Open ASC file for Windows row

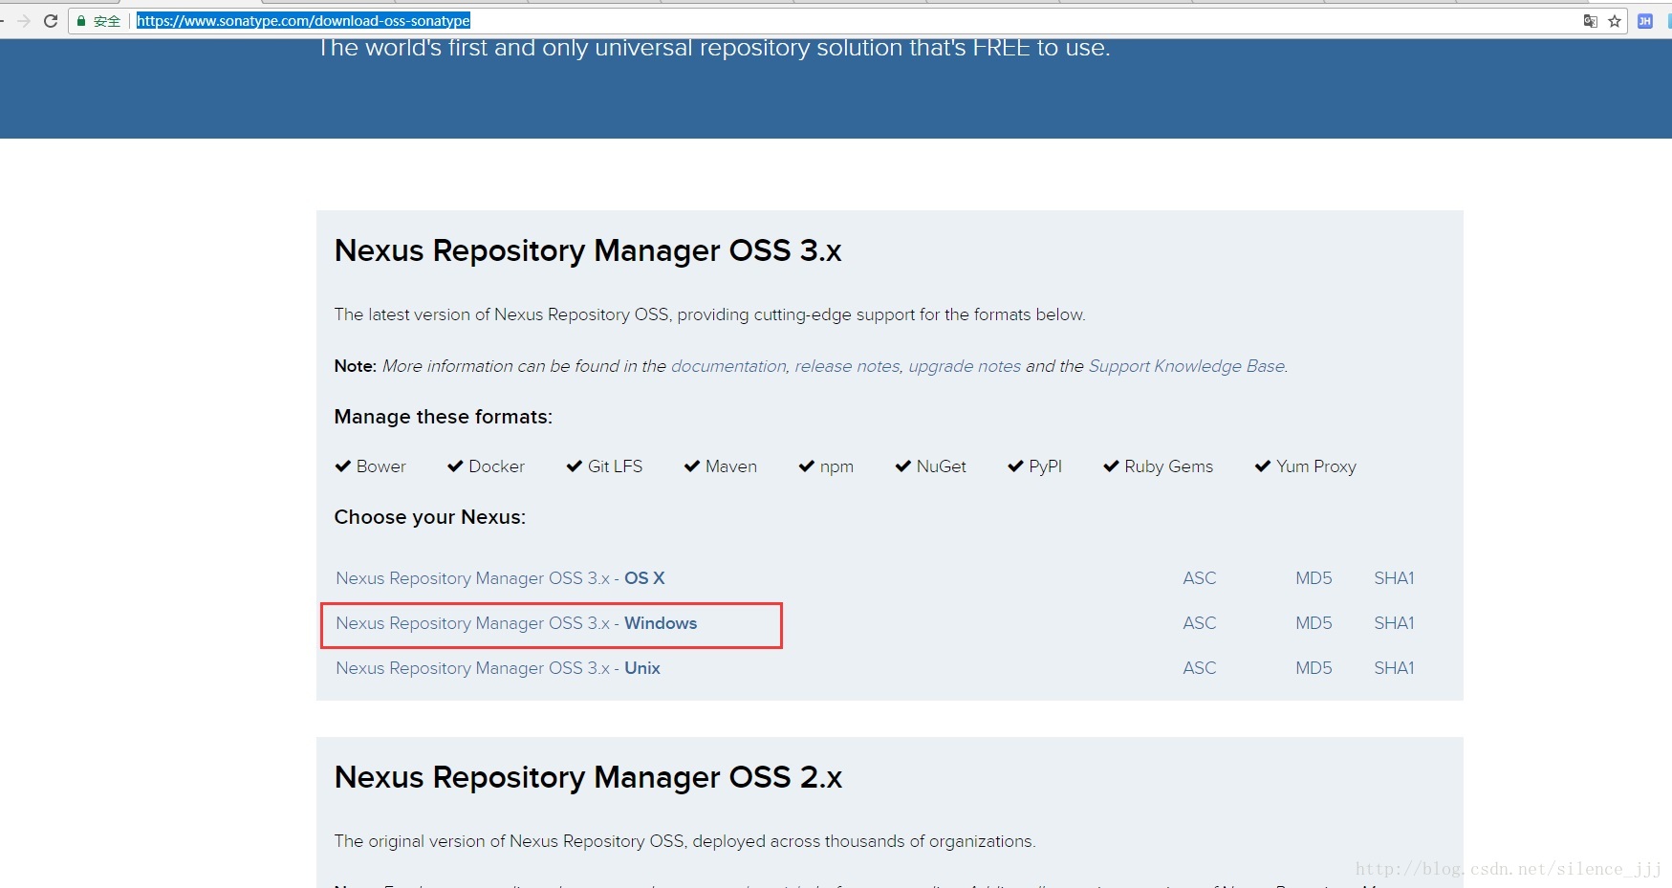pos(1200,623)
